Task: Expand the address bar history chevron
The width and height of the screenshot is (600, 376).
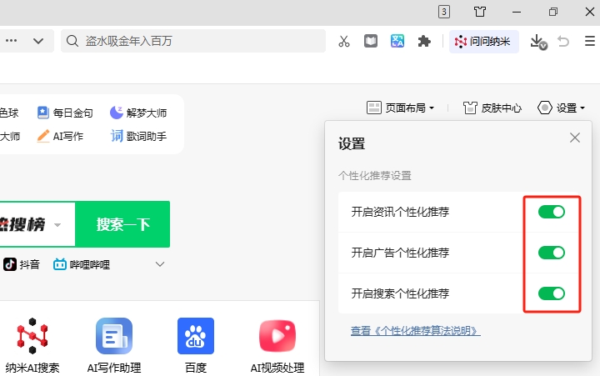Action: click(38, 41)
